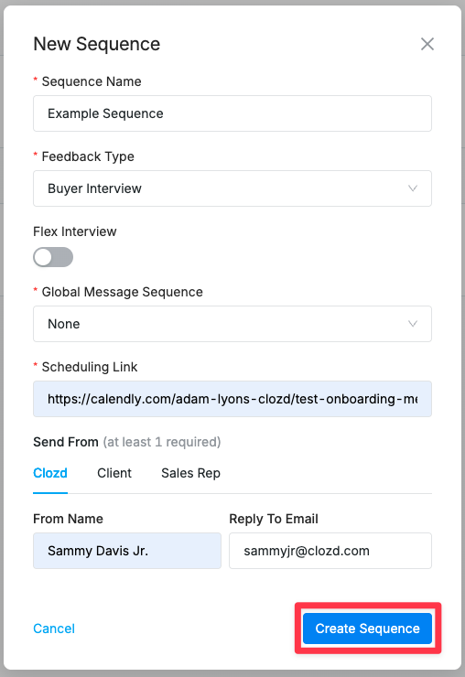Select the Sammy Davis Jr. name field
The image size is (465, 677).
127,551
